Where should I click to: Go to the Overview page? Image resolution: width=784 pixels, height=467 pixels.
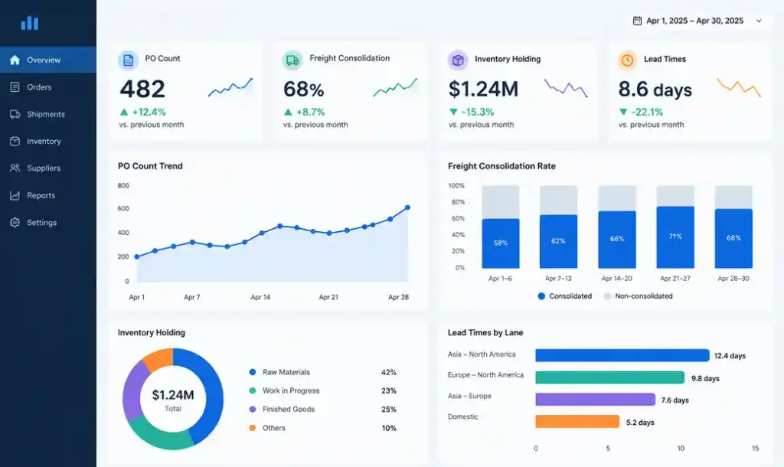click(48, 60)
